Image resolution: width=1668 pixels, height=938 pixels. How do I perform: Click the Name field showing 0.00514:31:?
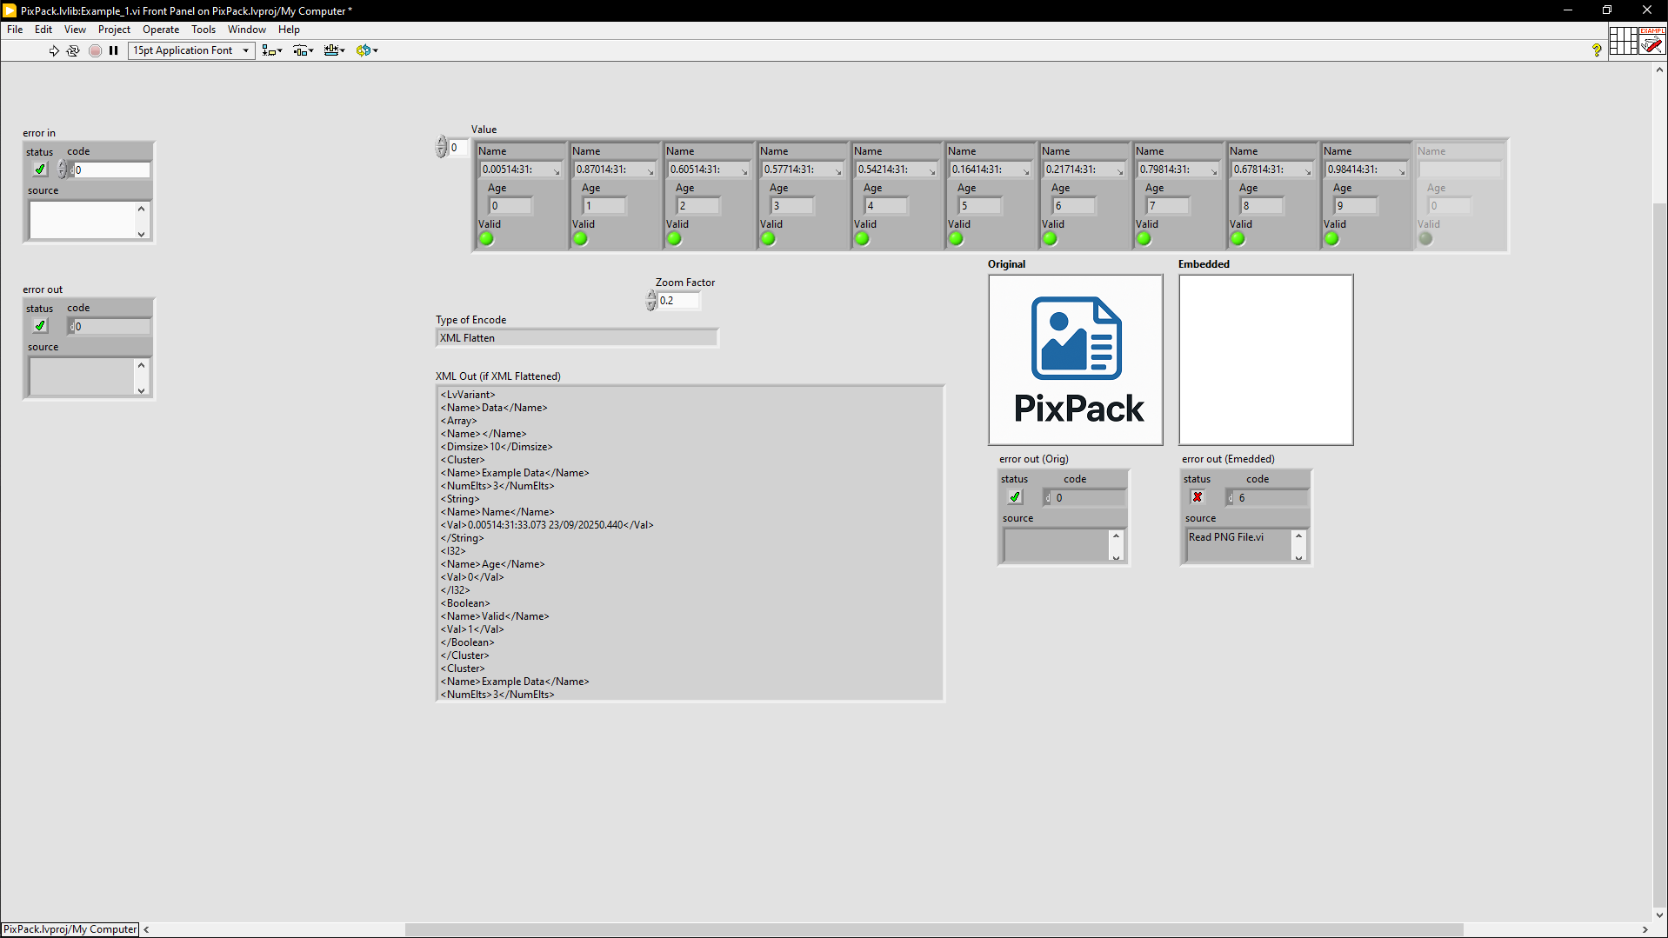click(522, 170)
